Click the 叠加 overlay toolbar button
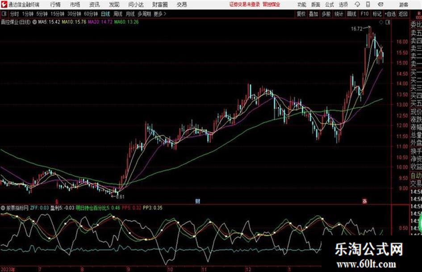This screenshot has height=272, width=422. coord(313,14)
